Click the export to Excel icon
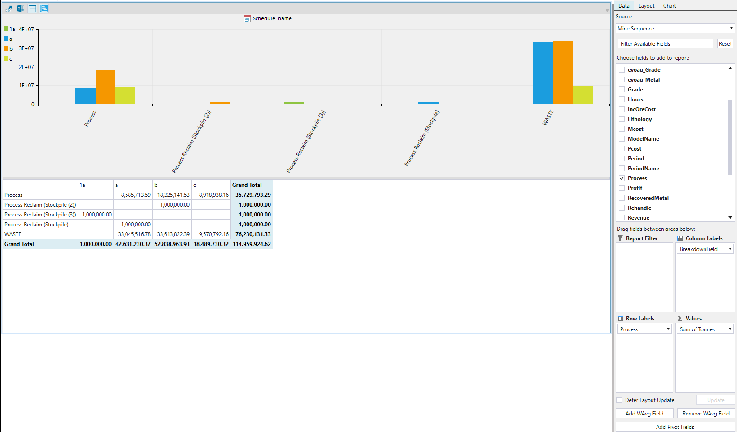 (21, 9)
